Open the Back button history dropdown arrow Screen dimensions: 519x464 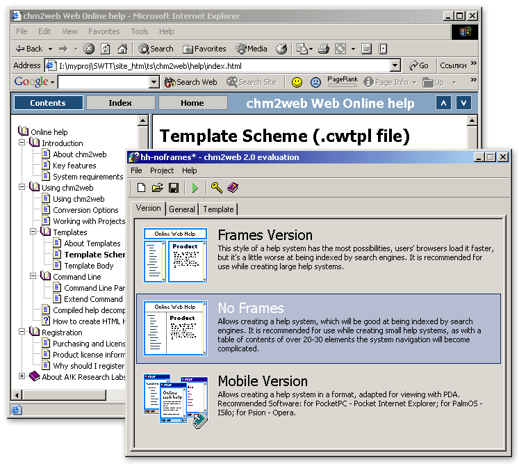coord(50,49)
